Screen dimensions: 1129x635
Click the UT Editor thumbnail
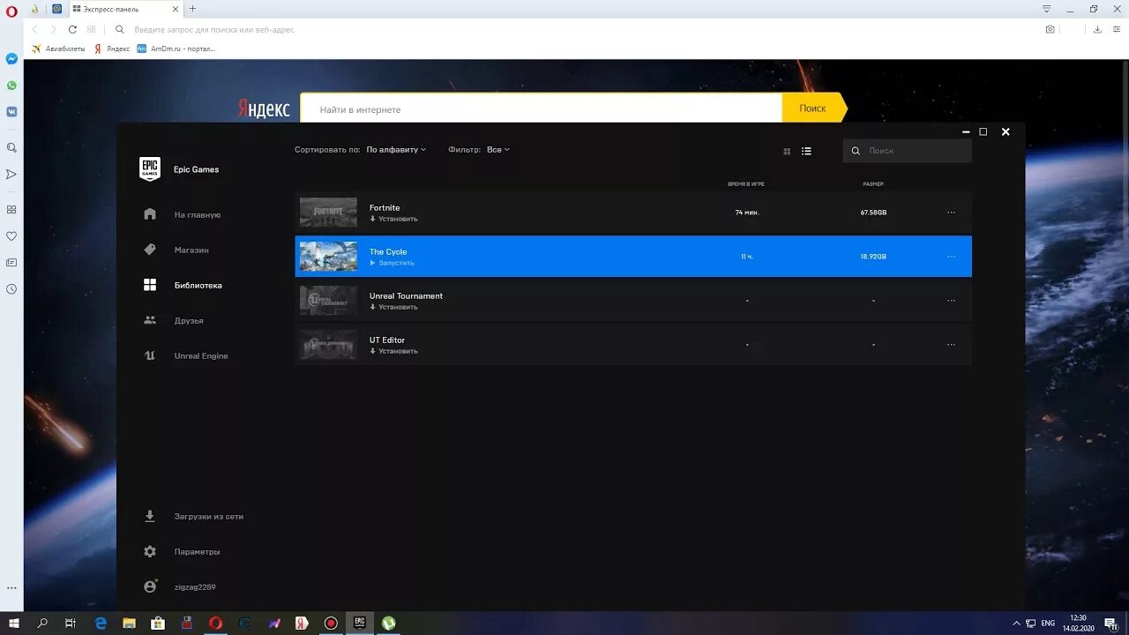pos(328,345)
